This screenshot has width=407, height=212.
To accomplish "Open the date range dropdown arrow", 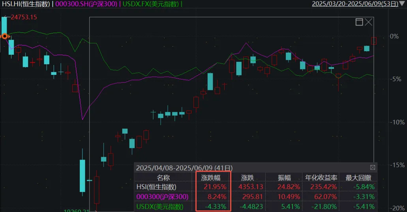I will [402, 4].
